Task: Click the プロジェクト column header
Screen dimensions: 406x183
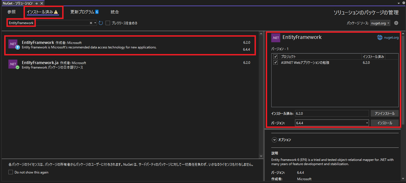Action: 320,57
